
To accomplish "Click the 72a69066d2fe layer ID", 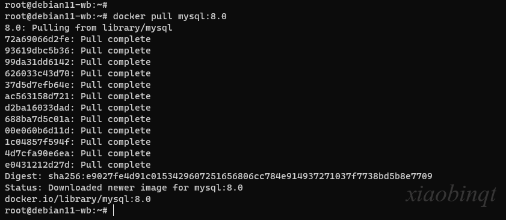I will (x=37, y=39).
